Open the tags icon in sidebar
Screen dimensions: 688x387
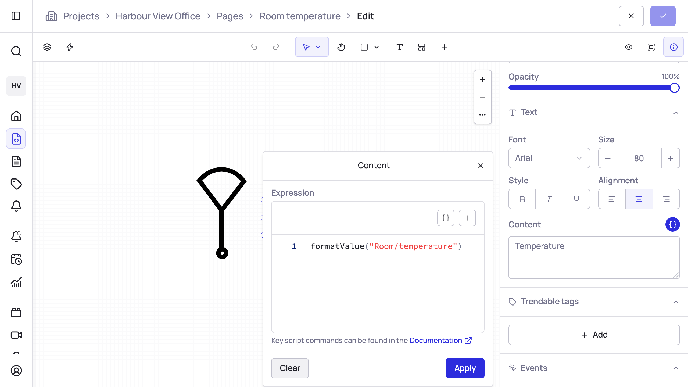[x=16, y=184]
